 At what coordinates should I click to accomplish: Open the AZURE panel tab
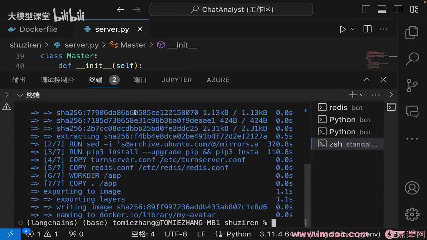218,80
